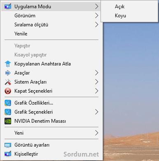The height and width of the screenshot is (161, 159).
Task: Open the Kapat Seçenekleri menu entry
Action: pos(51,91)
